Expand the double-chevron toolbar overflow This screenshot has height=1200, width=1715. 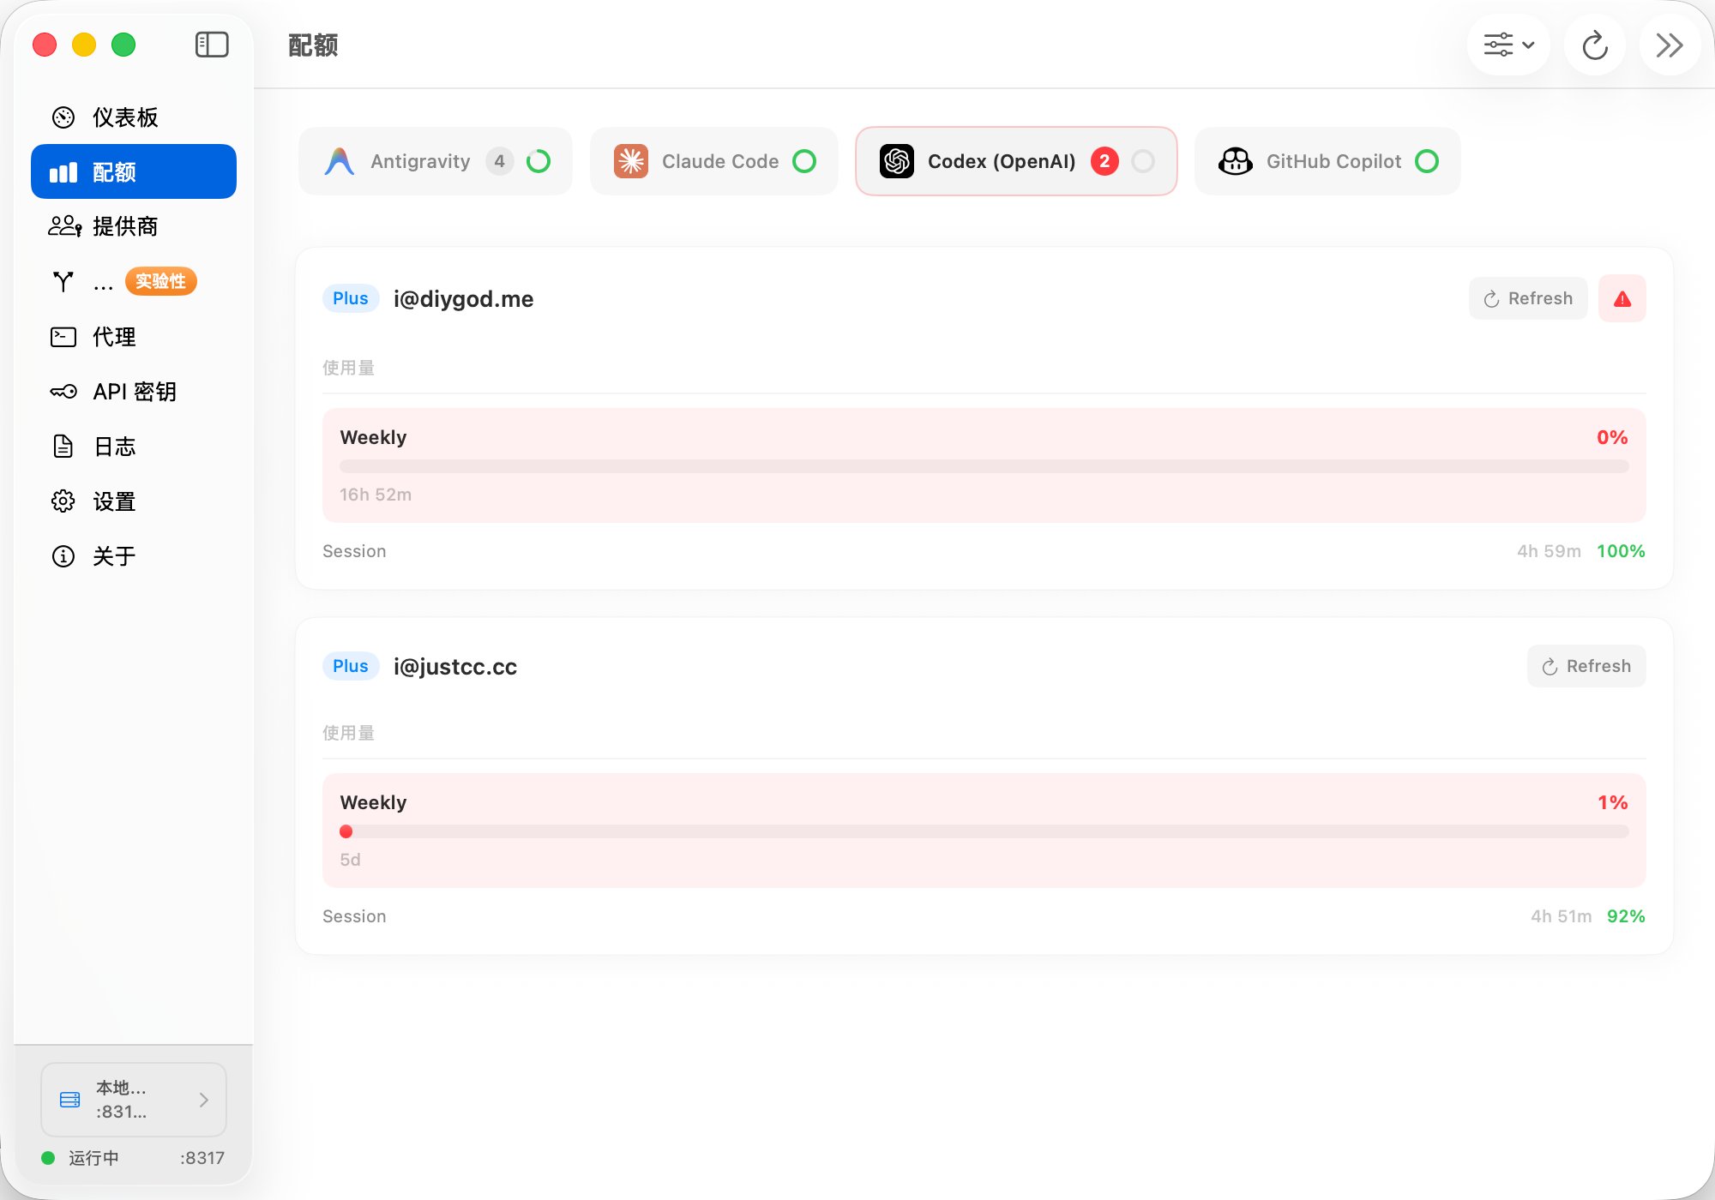[x=1669, y=45]
